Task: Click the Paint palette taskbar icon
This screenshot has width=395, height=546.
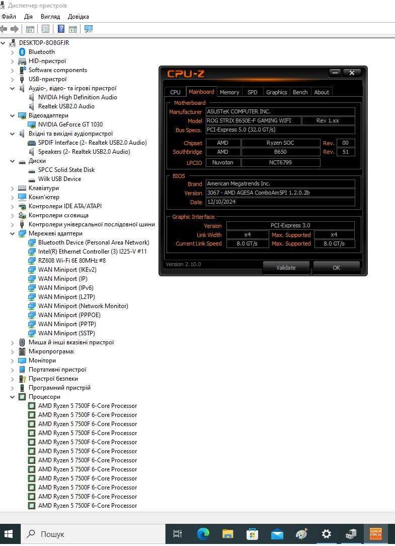Action: (301, 534)
